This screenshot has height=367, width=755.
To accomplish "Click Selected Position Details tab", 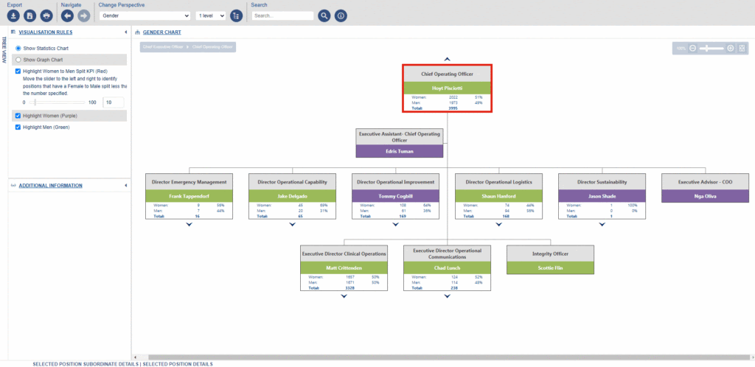I will click(178, 365).
